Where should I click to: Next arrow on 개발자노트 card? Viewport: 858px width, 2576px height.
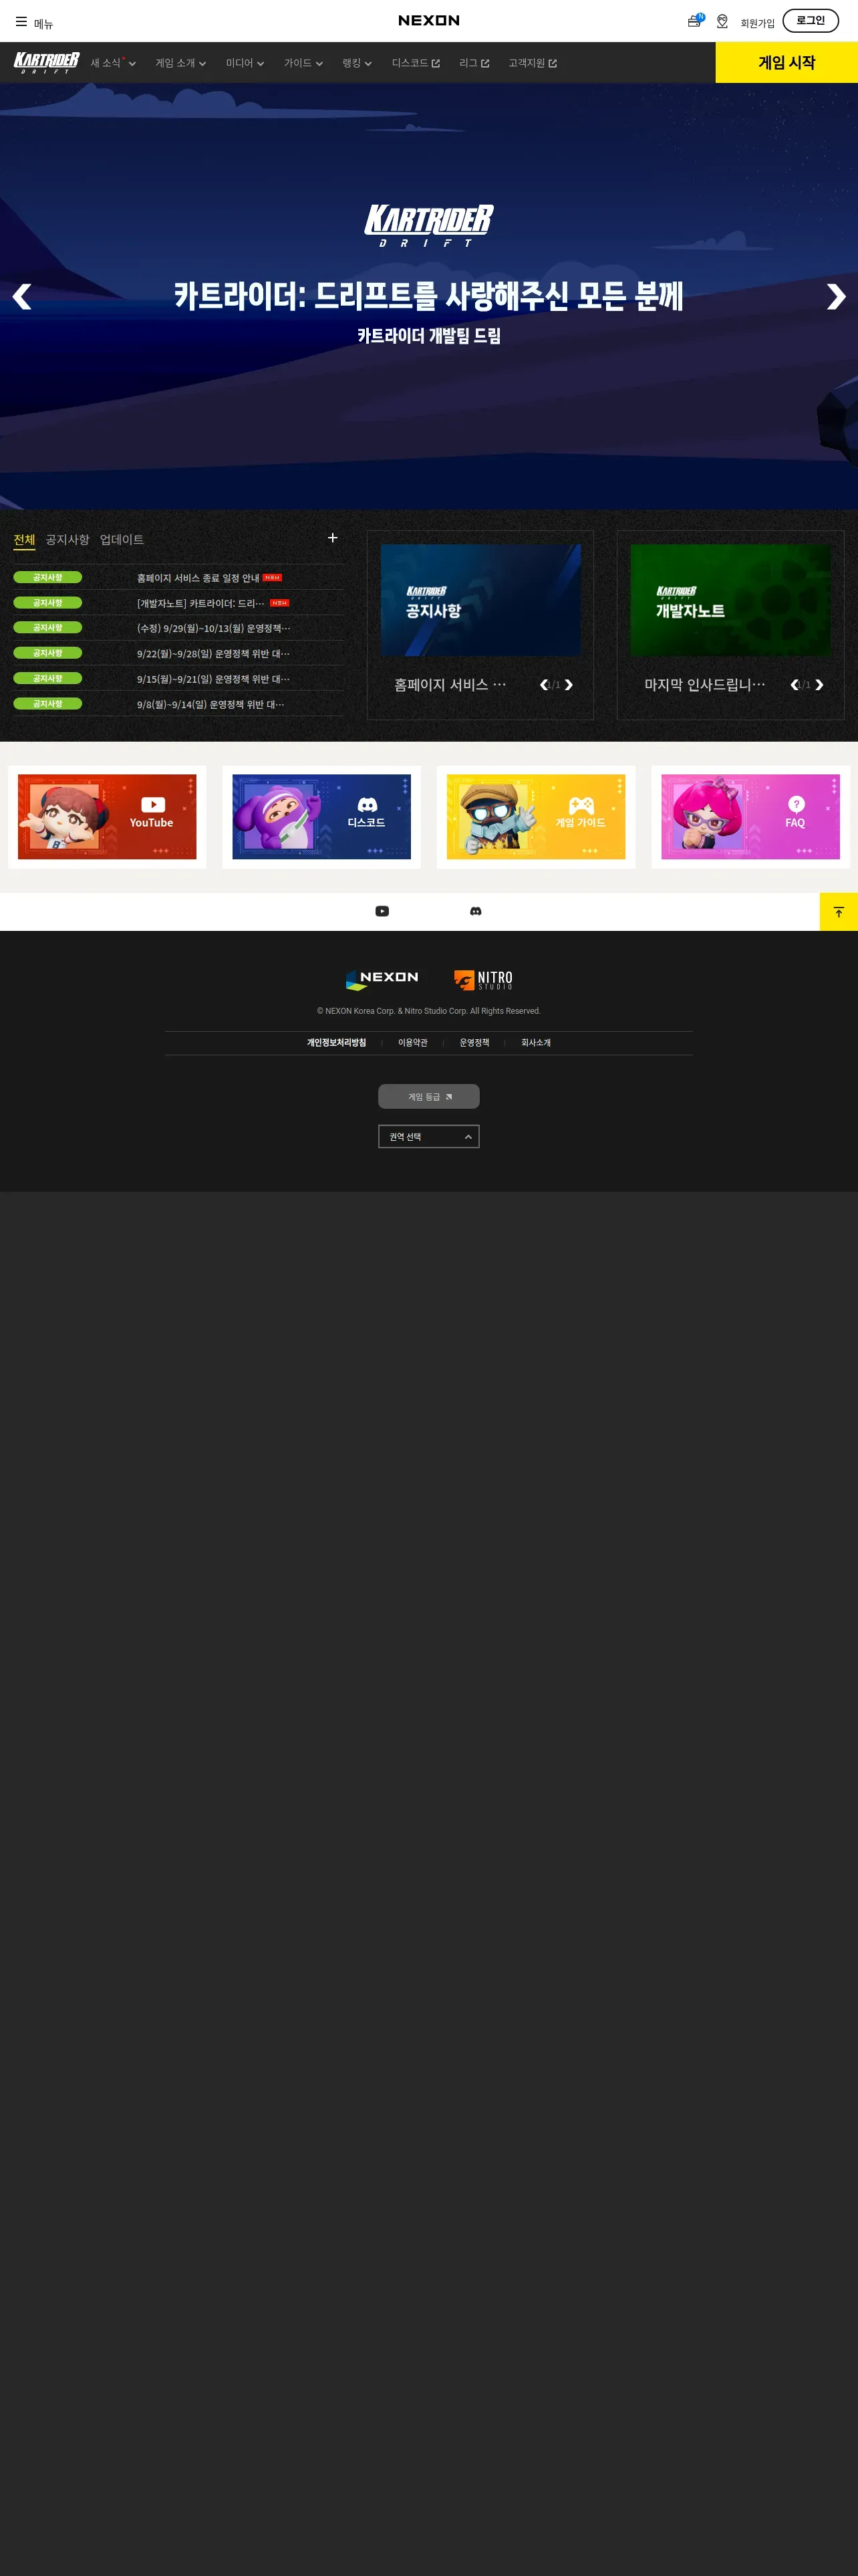click(819, 685)
